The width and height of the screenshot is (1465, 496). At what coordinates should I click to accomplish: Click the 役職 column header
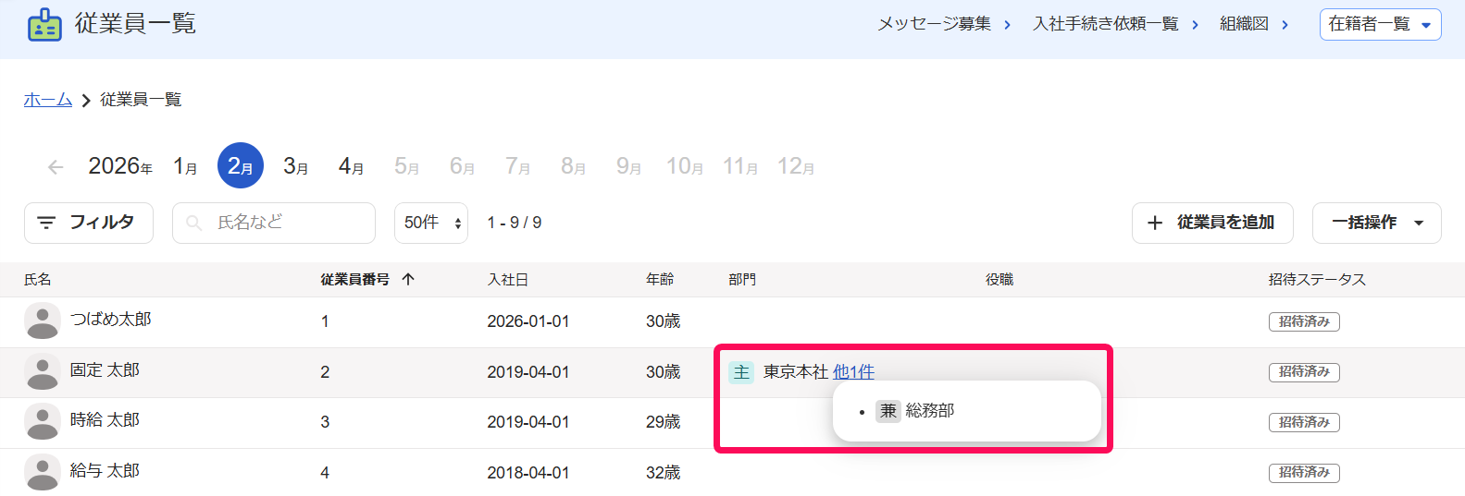coord(999,279)
